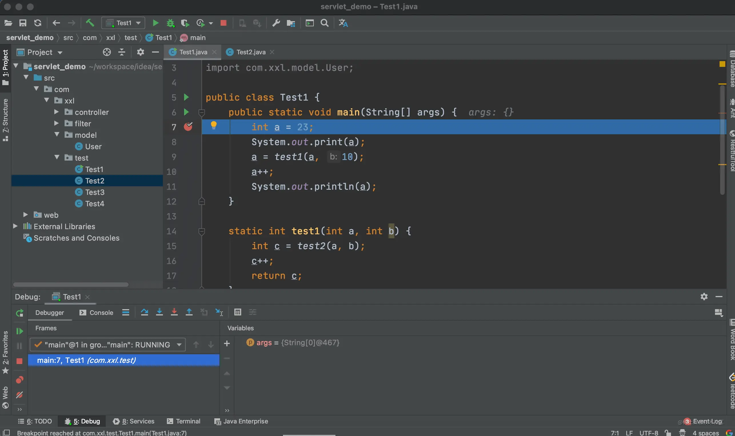Open View Breakpoints icon in debug sidebar
The width and height of the screenshot is (735, 436).
pyautogui.click(x=19, y=380)
